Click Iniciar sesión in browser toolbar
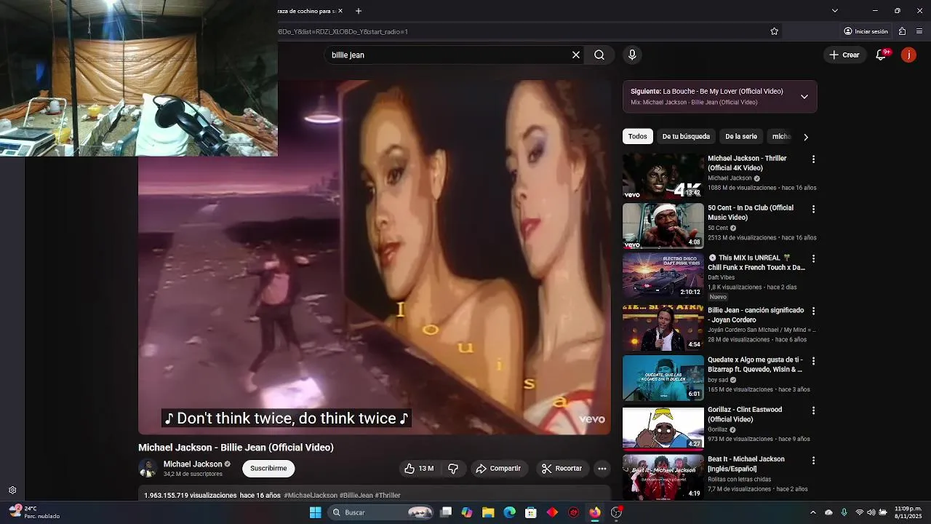The image size is (931, 524). click(x=866, y=31)
